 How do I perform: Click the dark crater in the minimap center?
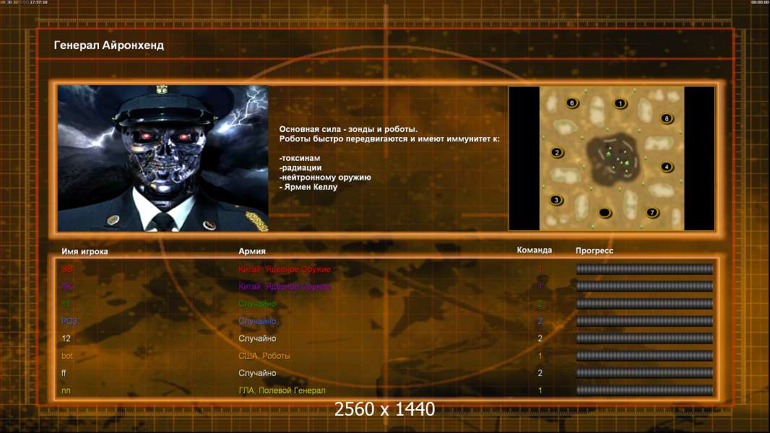(614, 159)
